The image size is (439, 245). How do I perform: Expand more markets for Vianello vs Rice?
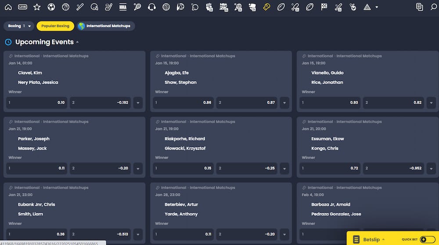tap(431, 103)
